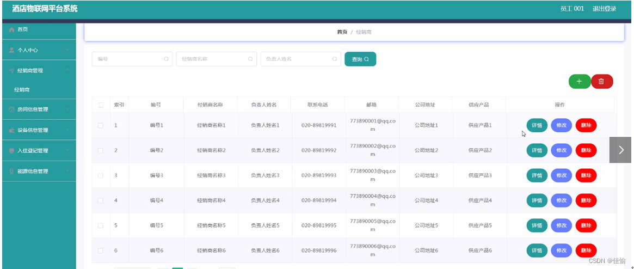Viewport: 634px width, 269px height.
Task: Expand the 房间信息管理 chevron
Action: pyautogui.click(x=67, y=109)
